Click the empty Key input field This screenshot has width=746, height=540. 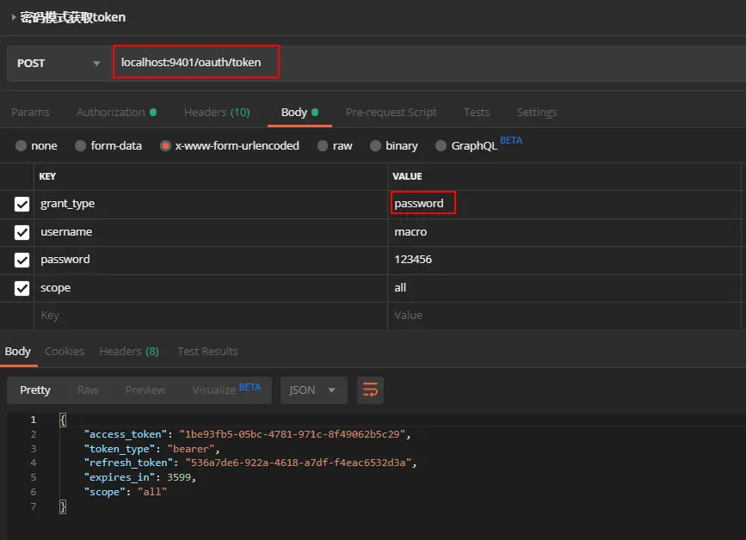211,316
